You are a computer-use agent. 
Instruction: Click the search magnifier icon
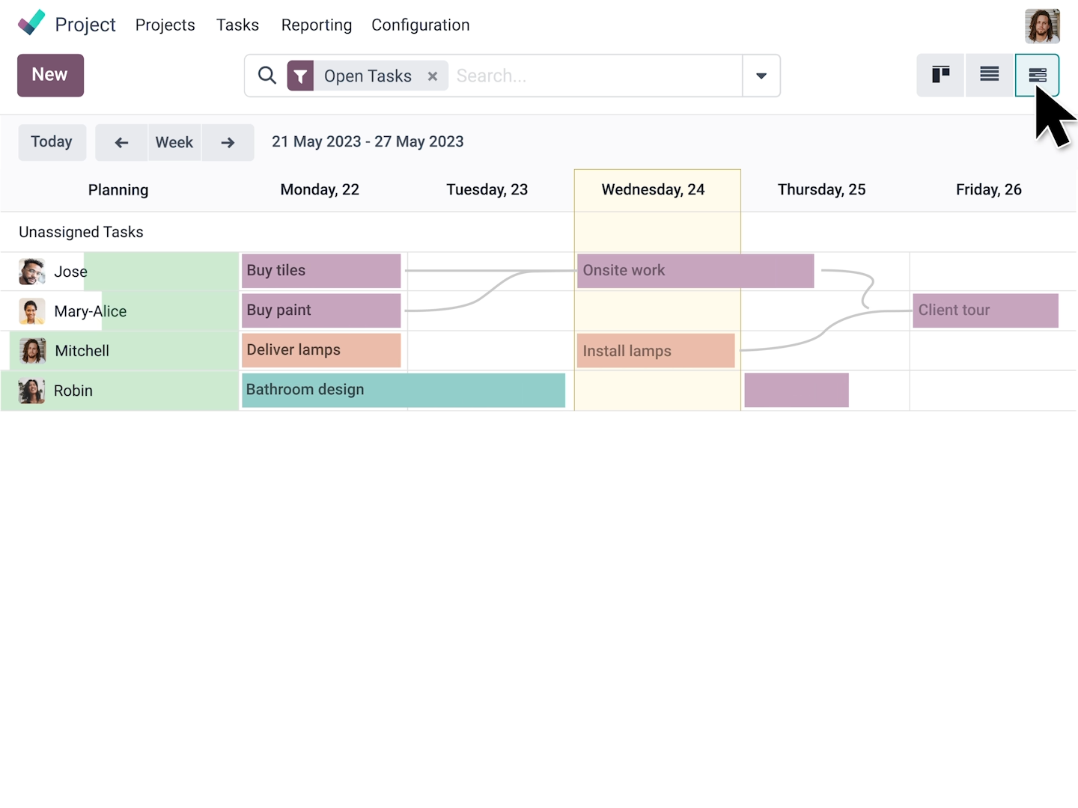(x=267, y=76)
